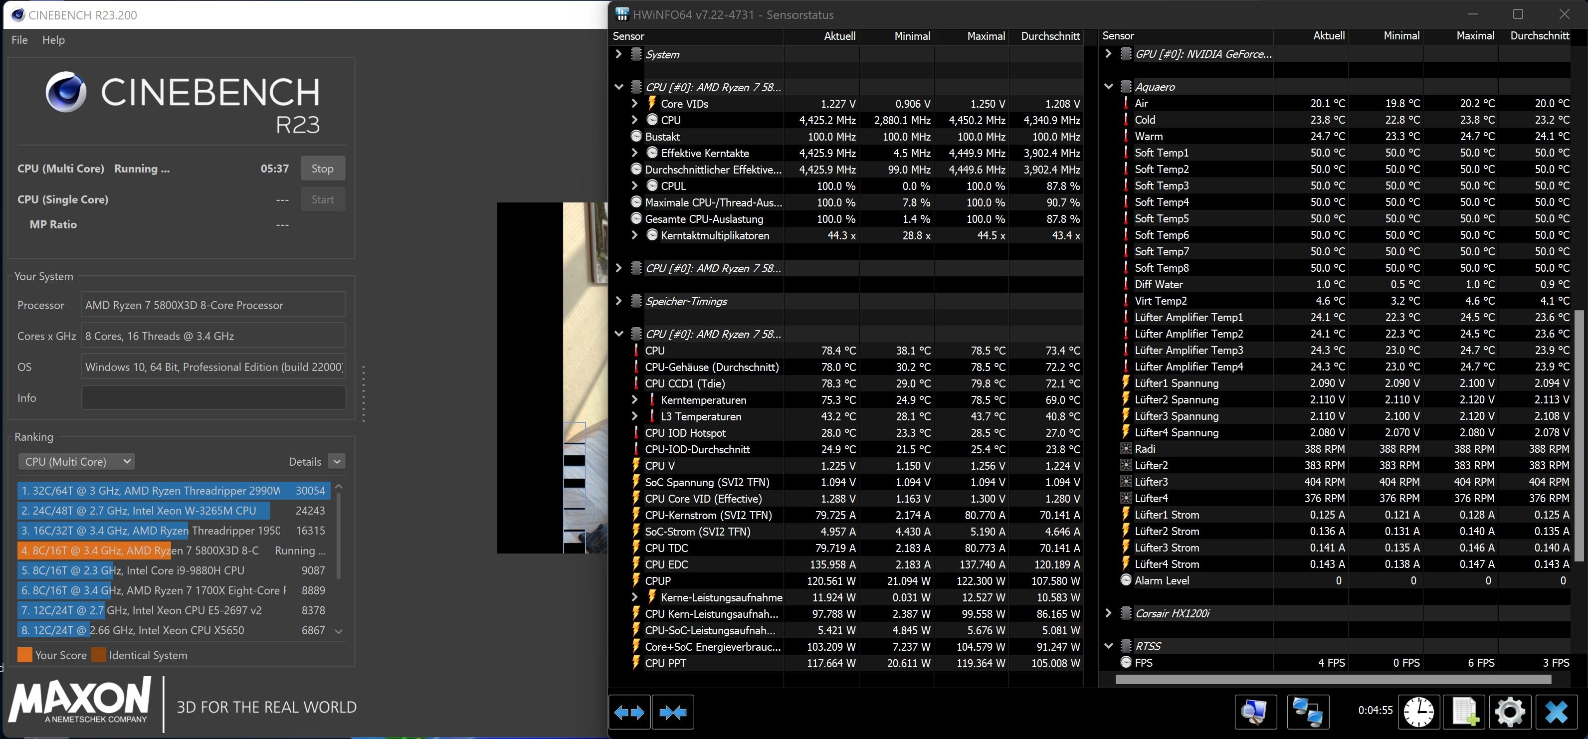Click the Radi fan icon
The width and height of the screenshot is (1588, 739).
[1126, 449]
